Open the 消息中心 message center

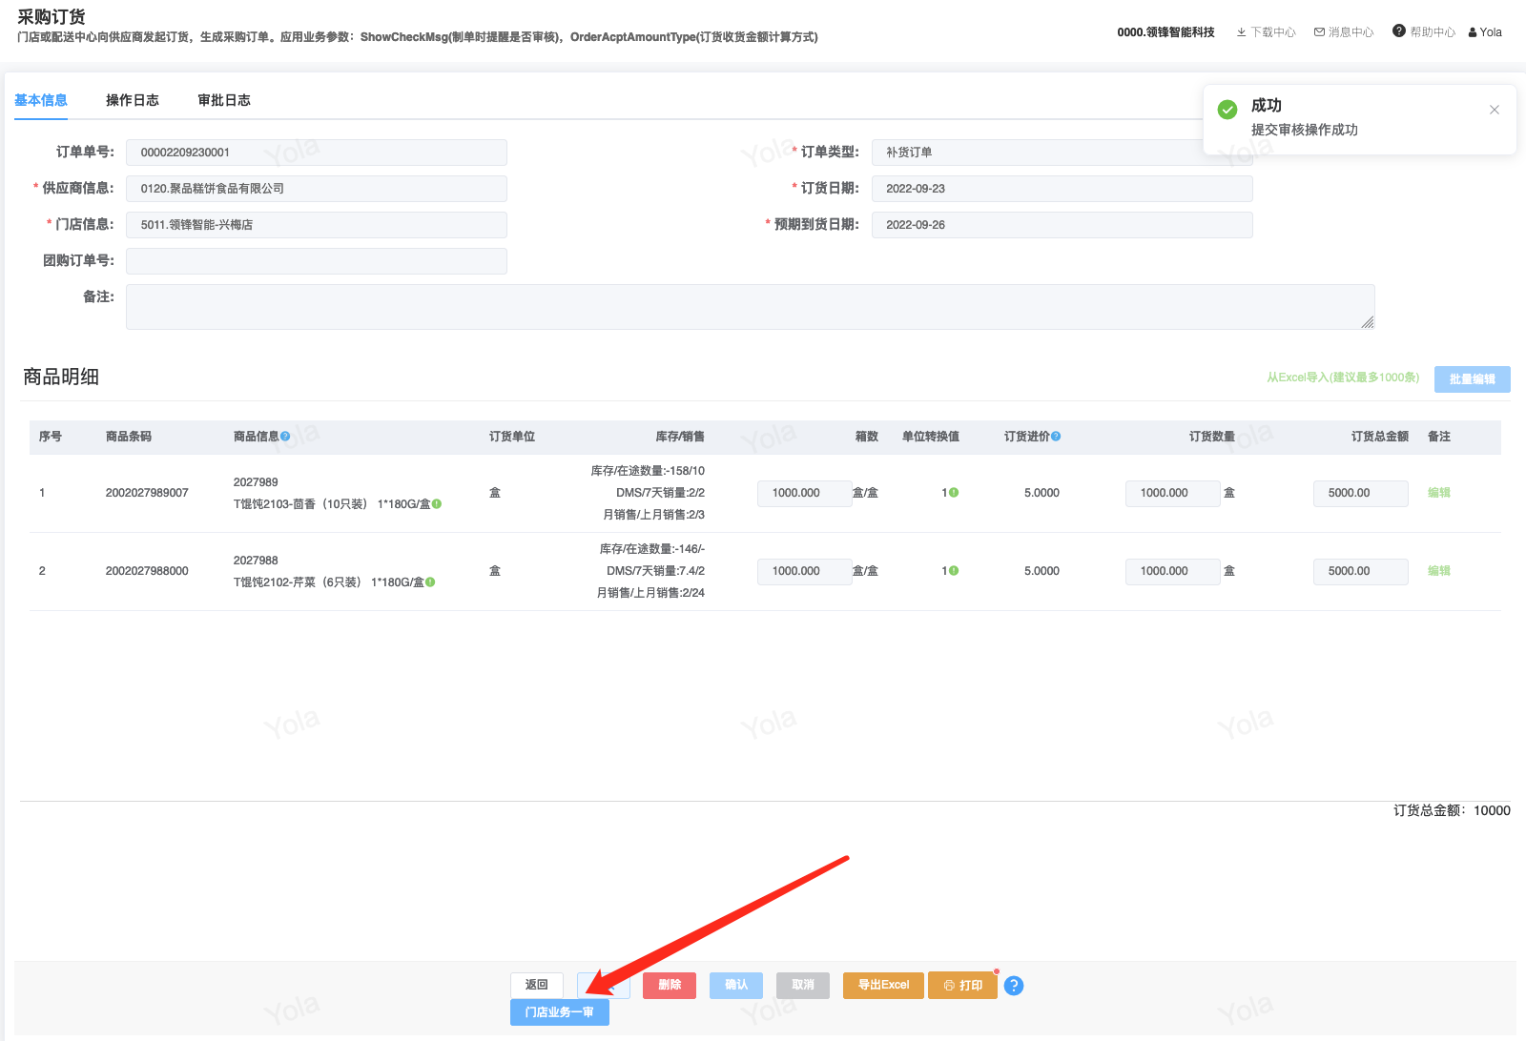click(1344, 32)
